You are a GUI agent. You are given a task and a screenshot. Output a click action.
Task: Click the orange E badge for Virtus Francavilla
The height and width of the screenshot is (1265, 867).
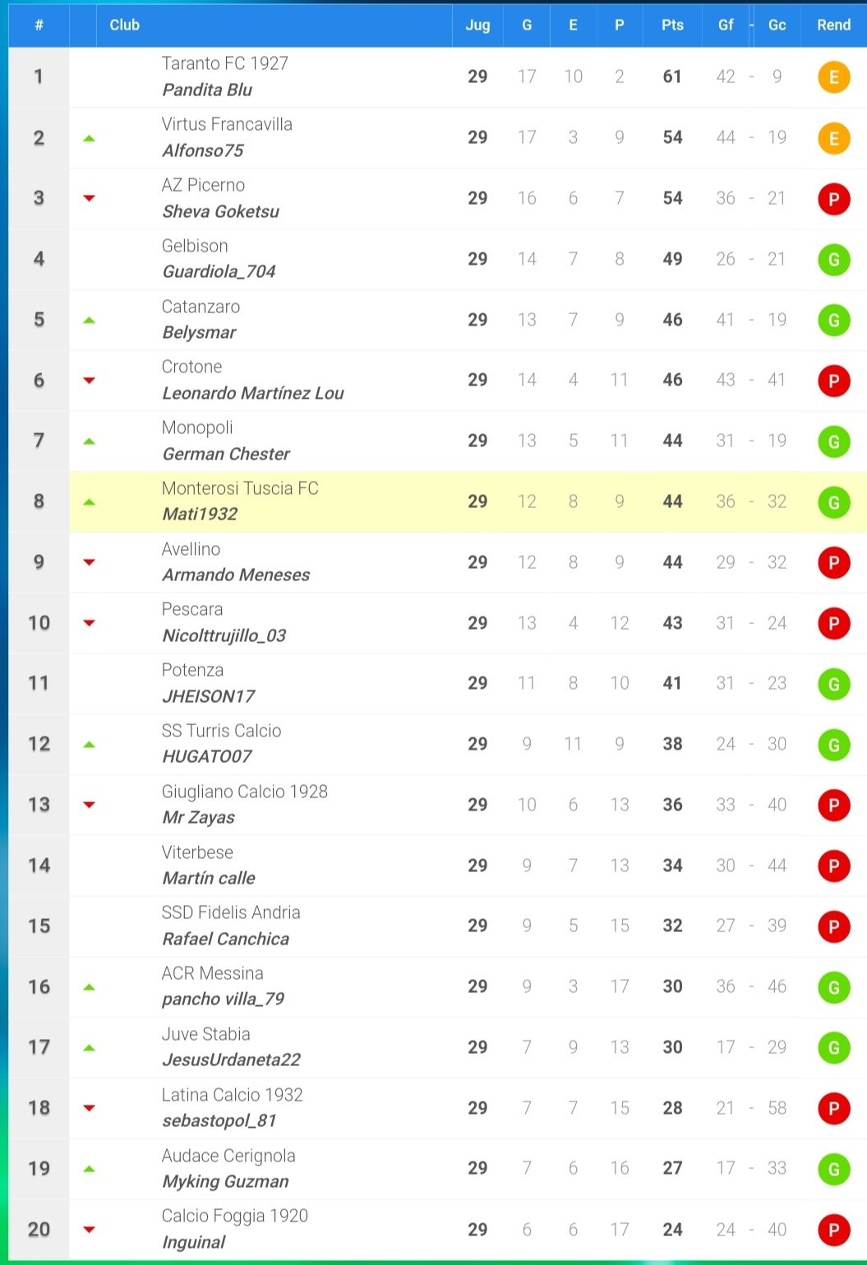(x=833, y=138)
